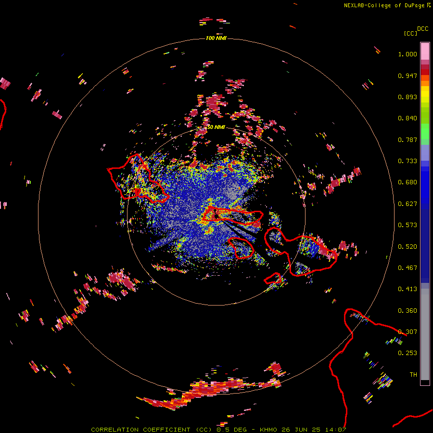Click the 14:07 time stamp
This screenshot has height=433, width=433.
335,430
